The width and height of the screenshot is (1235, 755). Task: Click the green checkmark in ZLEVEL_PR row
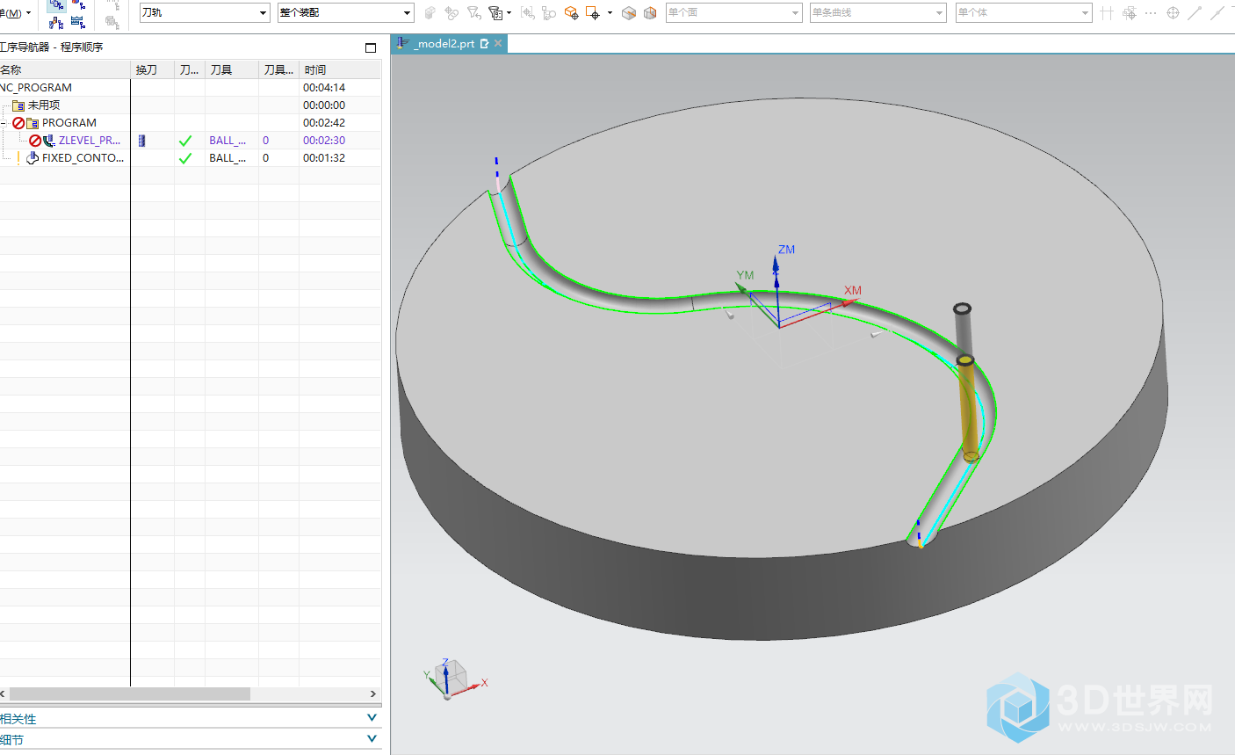[x=185, y=141]
